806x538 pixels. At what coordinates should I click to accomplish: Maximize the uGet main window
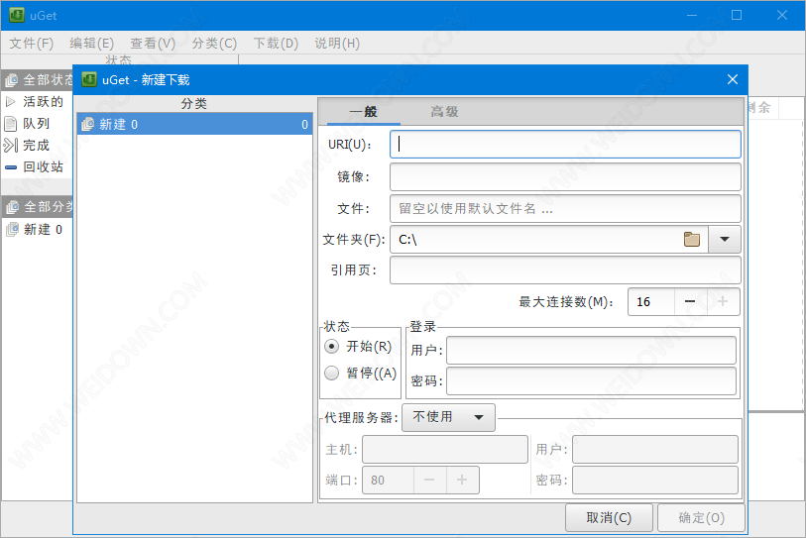coord(737,16)
